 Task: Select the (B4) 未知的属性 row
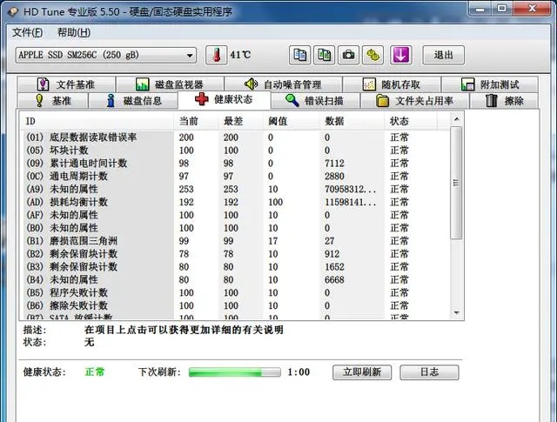click(x=236, y=280)
